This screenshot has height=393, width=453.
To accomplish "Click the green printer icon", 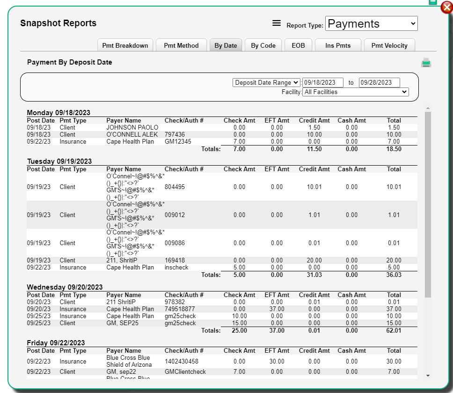I will click(x=426, y=62).
